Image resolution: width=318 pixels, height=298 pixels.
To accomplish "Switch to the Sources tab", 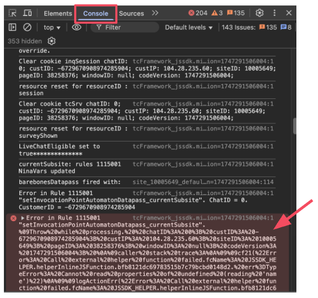I will pyautogui.click(x=131, y=13).
